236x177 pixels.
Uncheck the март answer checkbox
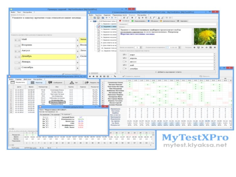click(124, 55)
